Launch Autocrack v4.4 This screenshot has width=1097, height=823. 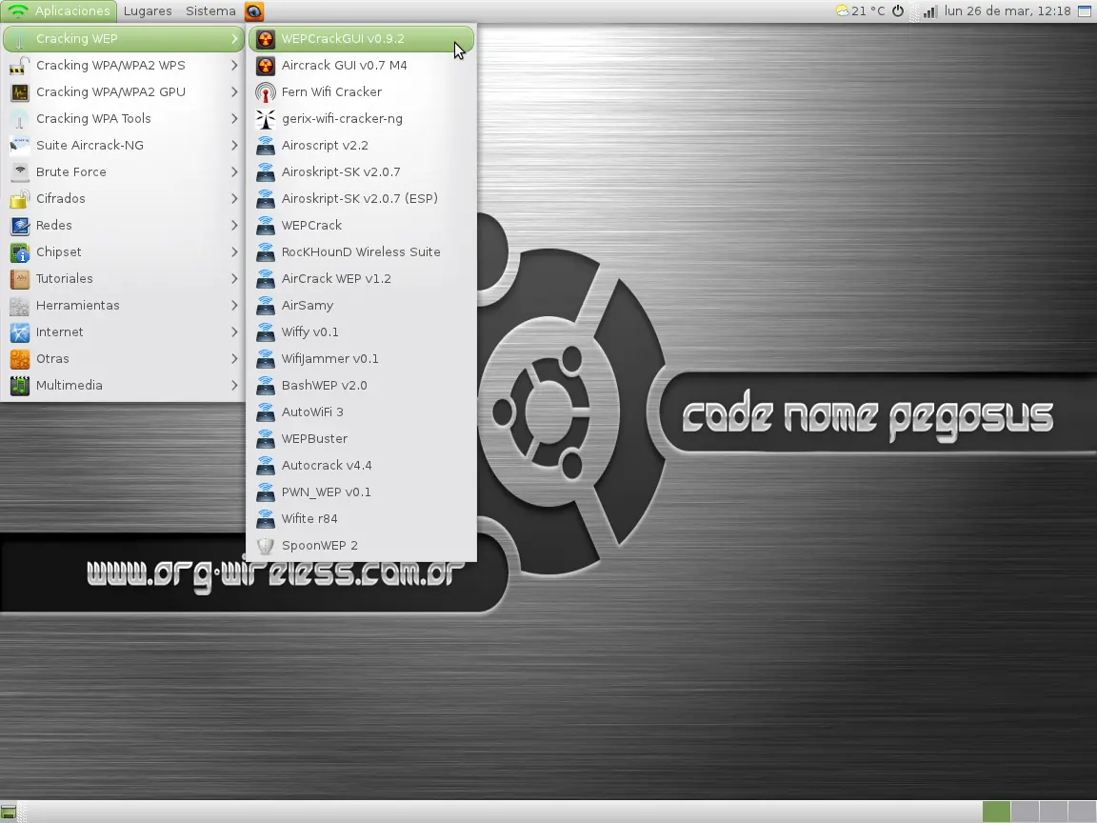(x=361, y=465)
